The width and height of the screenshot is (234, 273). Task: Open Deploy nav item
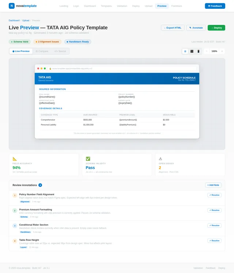pyautogui.click(x=136, y=6)
